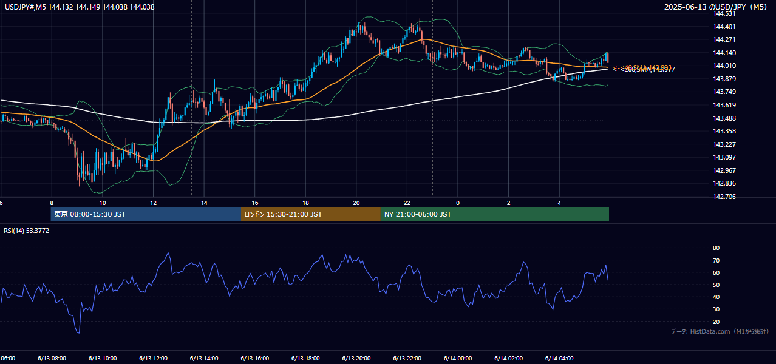Click the hour tick '18' under price chart
Screen dimensions: 776x364
[x=305, y=203]
